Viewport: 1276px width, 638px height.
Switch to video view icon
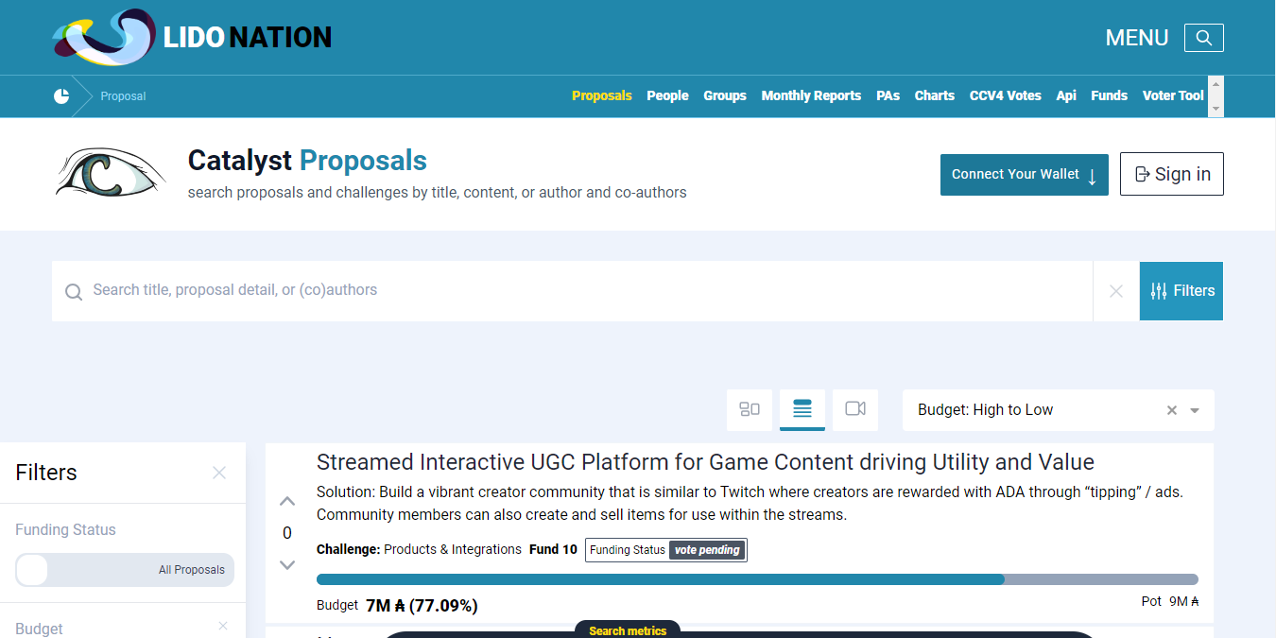855,409
